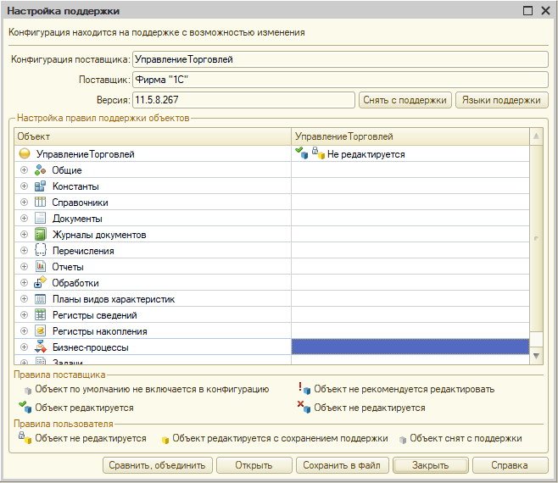Click the Перечисления braces icon

pos(40,250)
